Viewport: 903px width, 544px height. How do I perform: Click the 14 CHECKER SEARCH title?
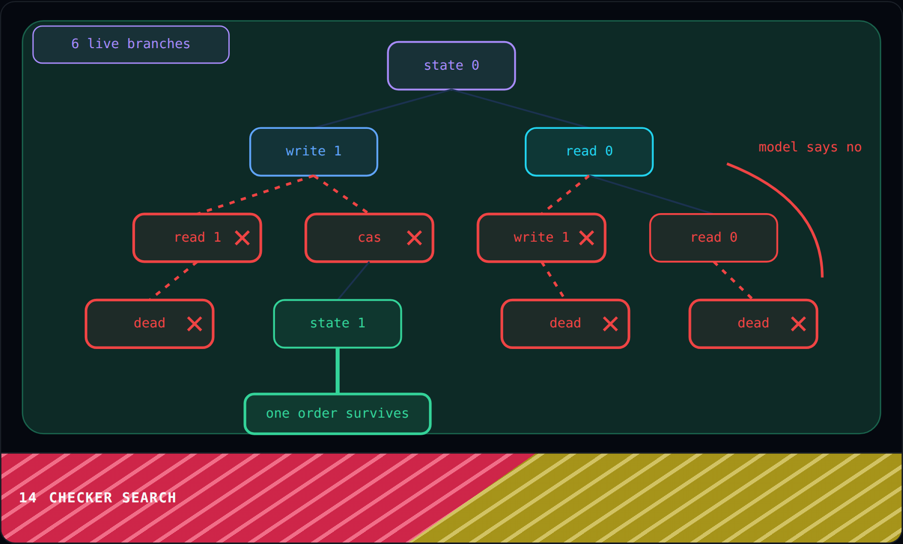(97, 497)
